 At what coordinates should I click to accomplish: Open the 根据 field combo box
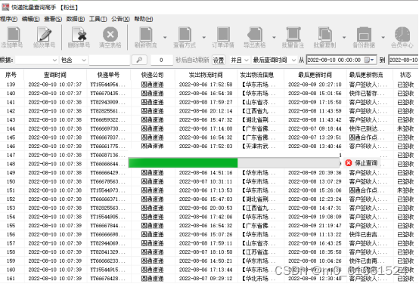[36, 60]
